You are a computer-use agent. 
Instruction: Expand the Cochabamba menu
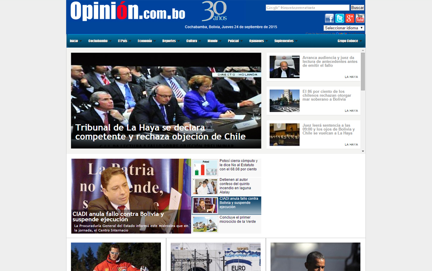[98, 41]
